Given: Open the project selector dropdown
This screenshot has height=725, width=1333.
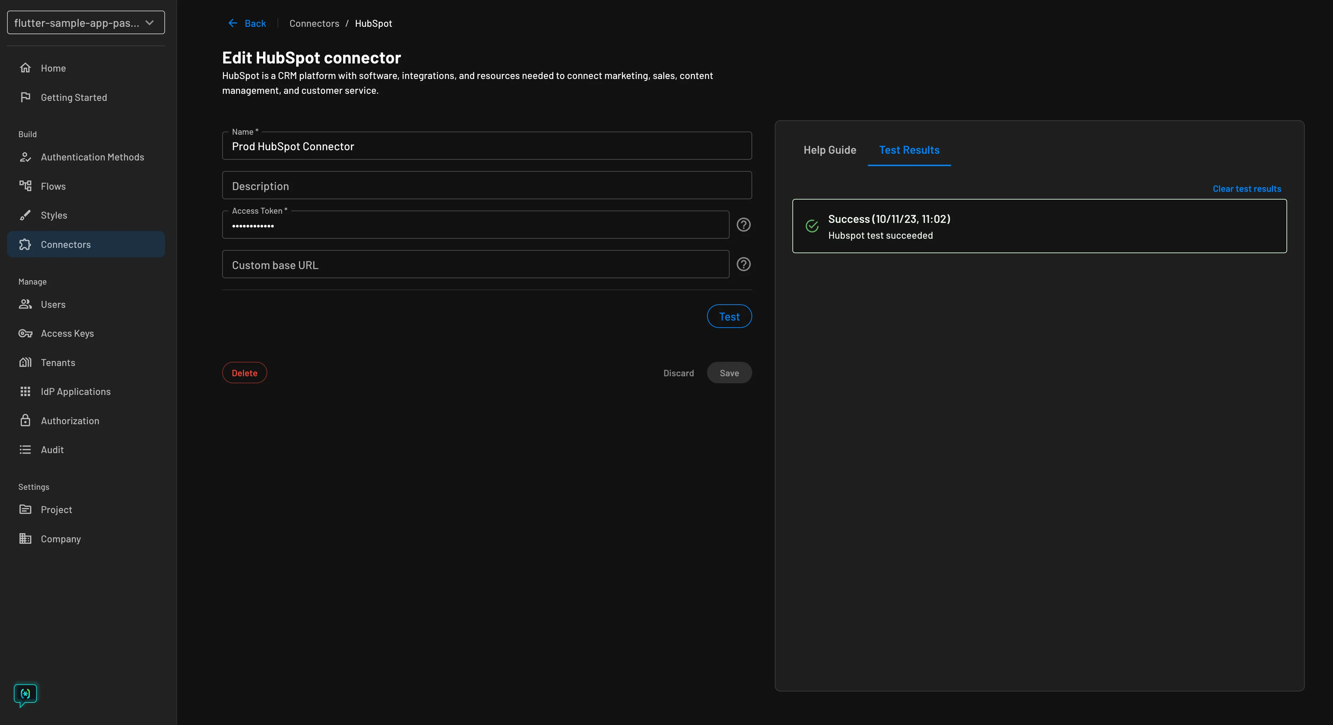Looking at the screenshot, I should coord(86,23).
